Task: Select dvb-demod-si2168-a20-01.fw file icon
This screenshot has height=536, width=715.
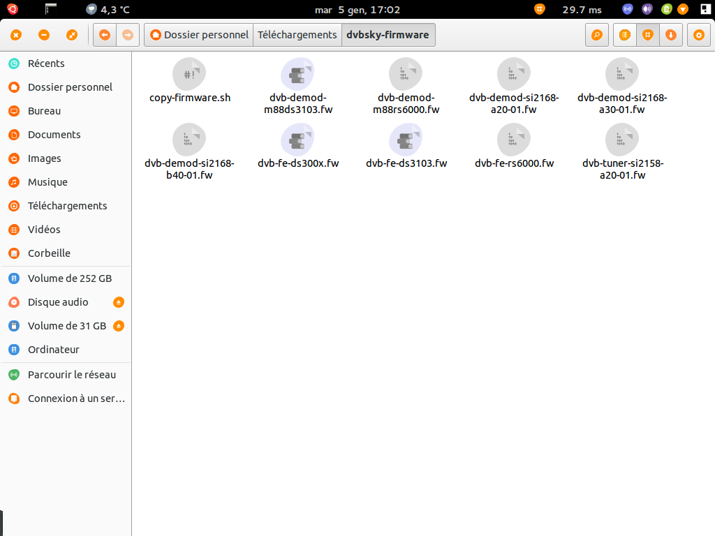Action: point(513,74)
